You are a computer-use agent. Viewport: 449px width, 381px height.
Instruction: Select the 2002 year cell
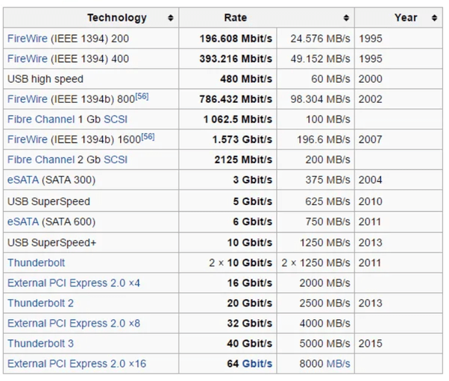[x=398, y=99]
